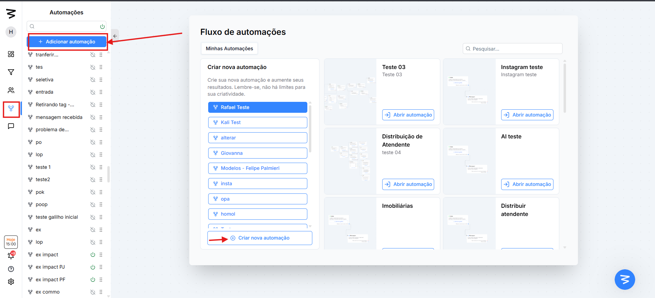Viewport: 655px width, 298px height.
Task: Switch to the Minhas Automações tab
Action: 229,49
